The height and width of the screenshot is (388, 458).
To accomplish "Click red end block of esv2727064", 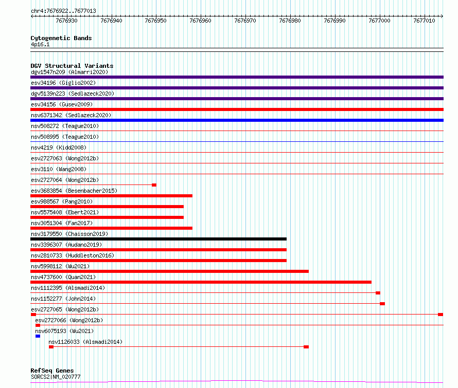I will (154, 185).
